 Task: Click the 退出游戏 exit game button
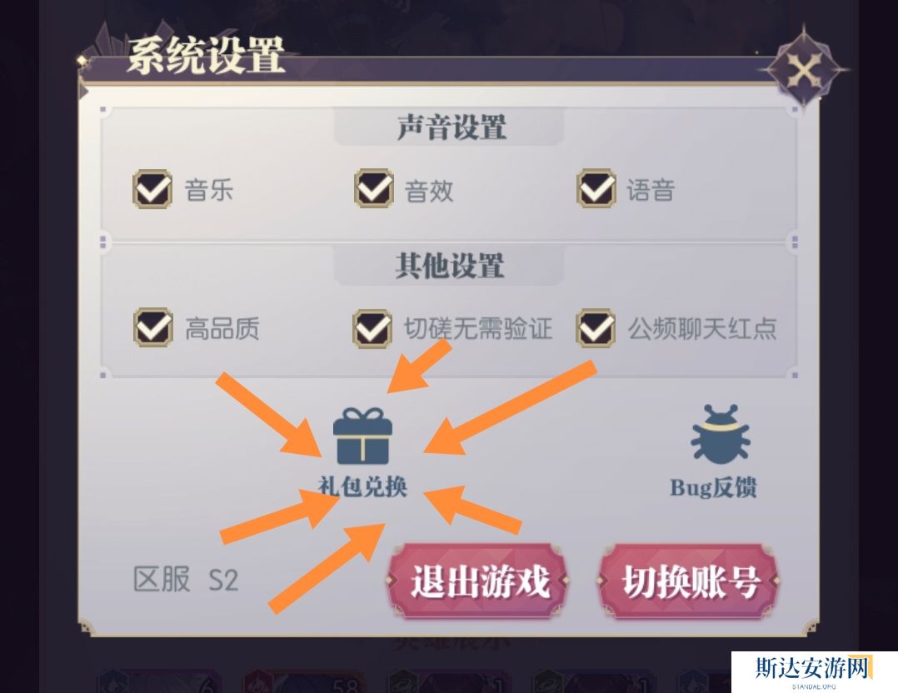pos(479,581)
